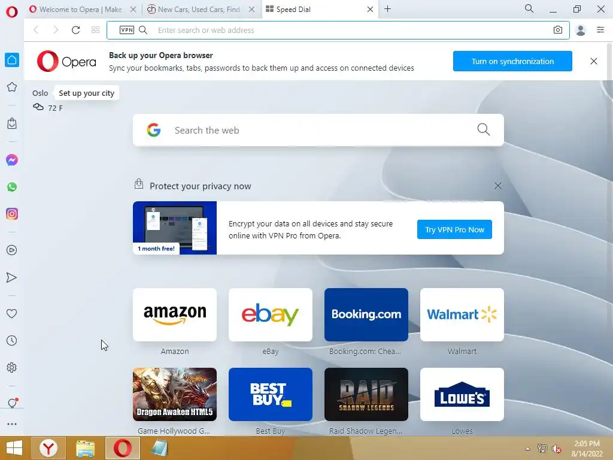
Task: Dismiss the Back up your Opera banner
Action: pyautogui.click(x=593, y=61)
